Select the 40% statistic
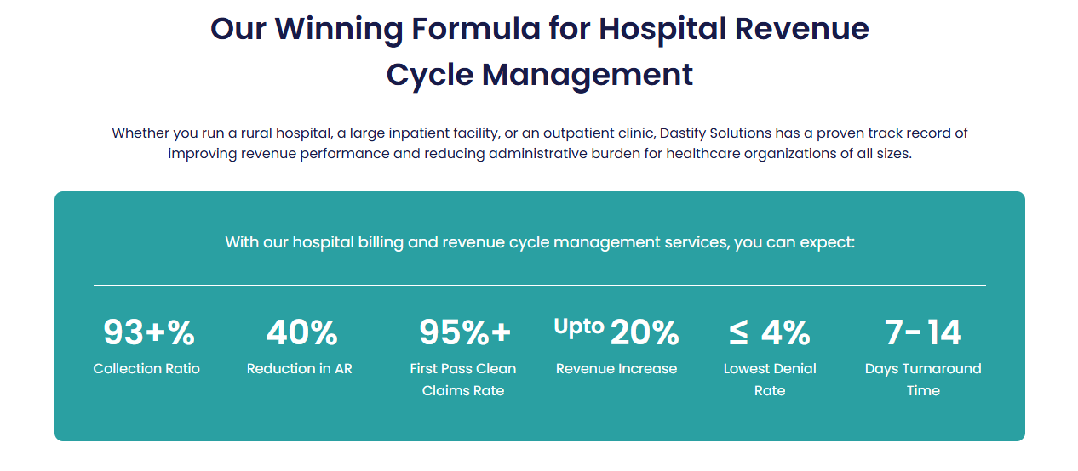 point(301,332)
